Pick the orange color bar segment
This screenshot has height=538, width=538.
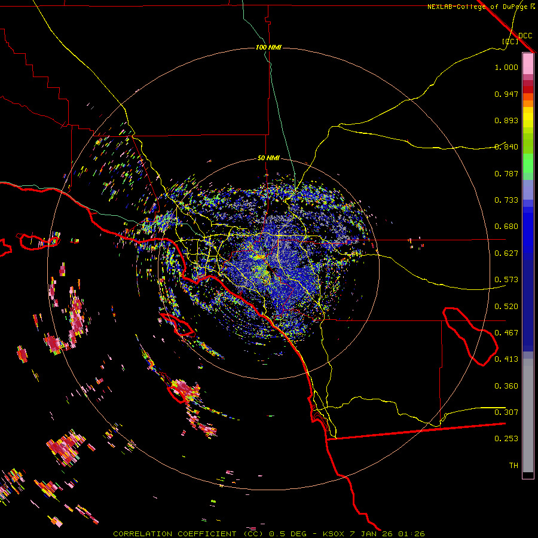[x=528, y=103]
